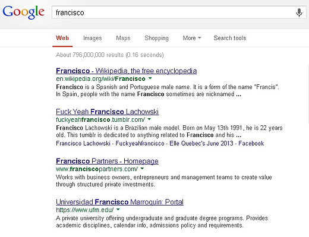Expand arrow next to https://www.ufm.edu/ URL
The height and width of the screenshot is (237, 309).
click(x=118, y=209)
